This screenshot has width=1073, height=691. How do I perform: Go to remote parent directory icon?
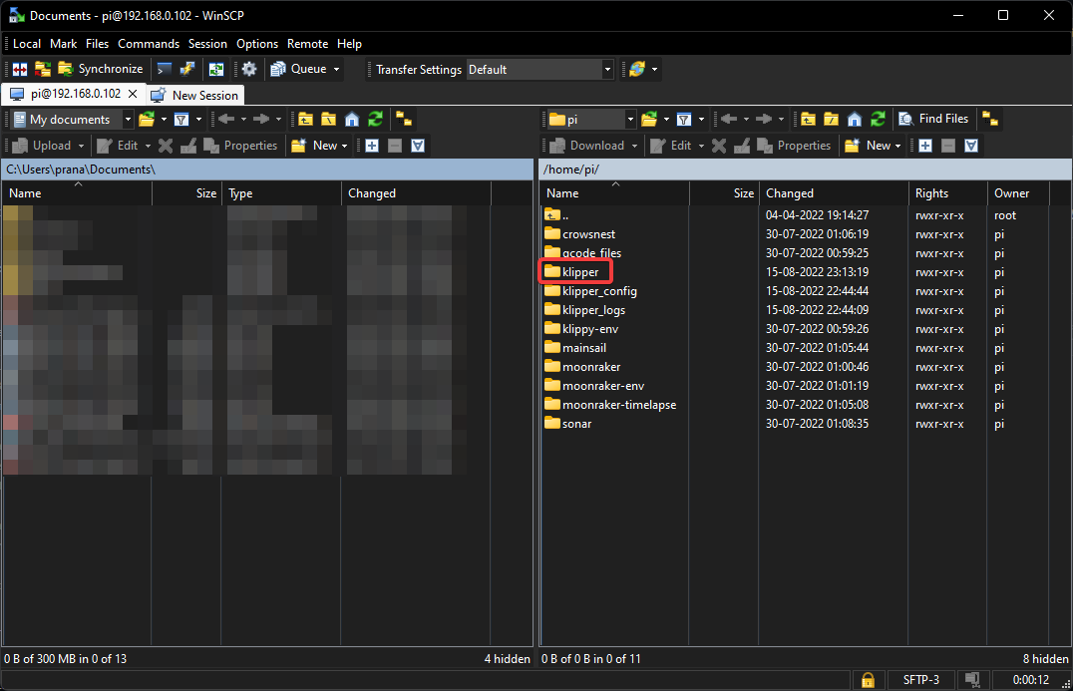point(808,119)
